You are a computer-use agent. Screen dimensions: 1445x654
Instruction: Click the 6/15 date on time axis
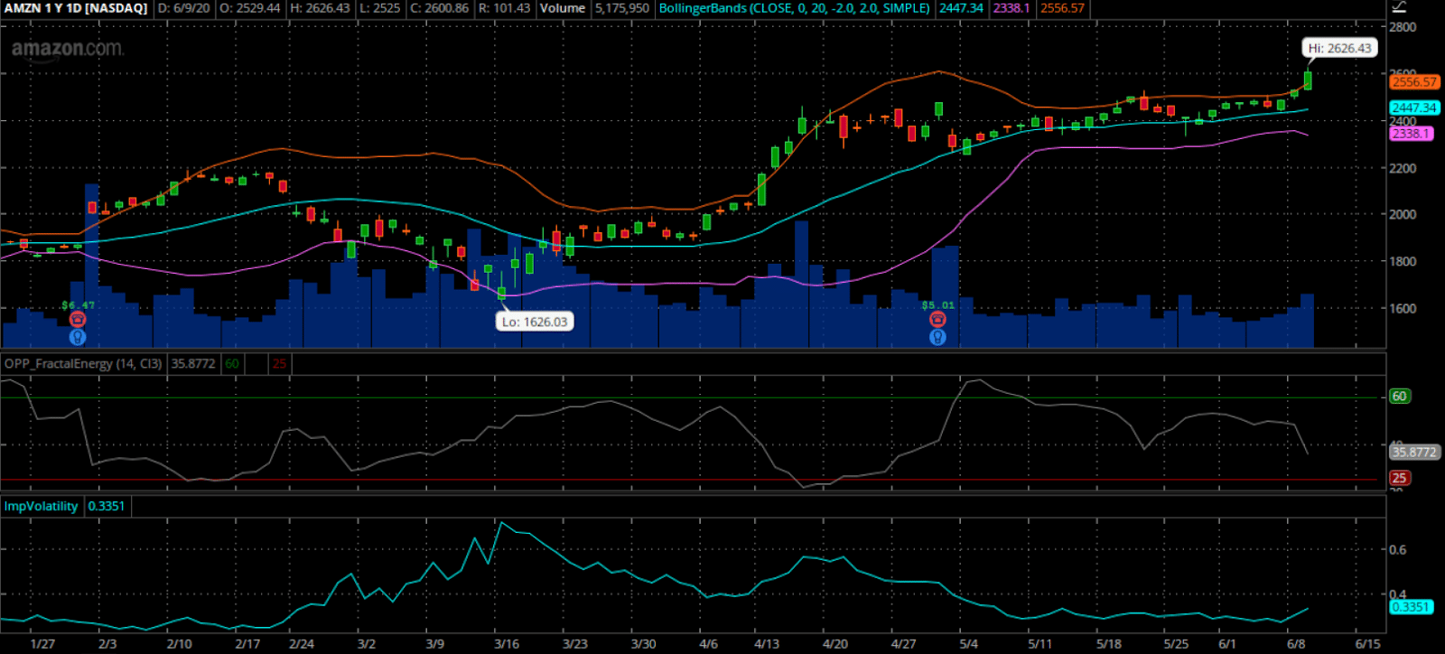pos(1367,644)
